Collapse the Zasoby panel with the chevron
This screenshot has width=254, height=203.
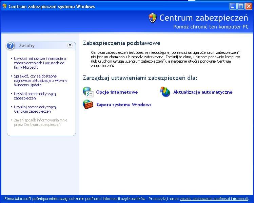coord(70,45)
